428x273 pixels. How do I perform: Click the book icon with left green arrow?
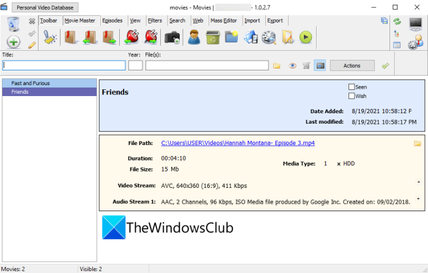(90, 37)
